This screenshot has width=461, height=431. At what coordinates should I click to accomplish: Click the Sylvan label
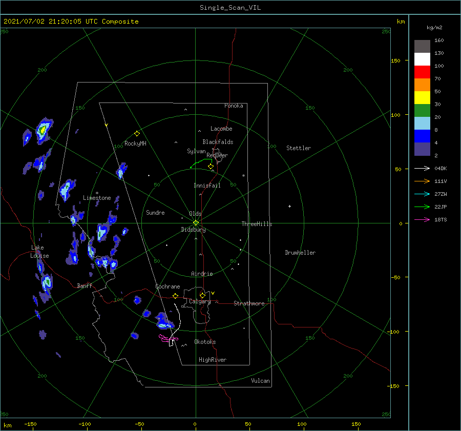pyautogui.click(x=196, y=151)
